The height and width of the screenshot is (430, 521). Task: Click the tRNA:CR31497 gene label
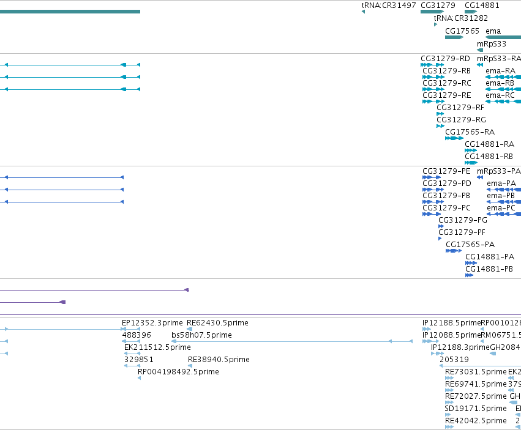[x=388, y=6]
